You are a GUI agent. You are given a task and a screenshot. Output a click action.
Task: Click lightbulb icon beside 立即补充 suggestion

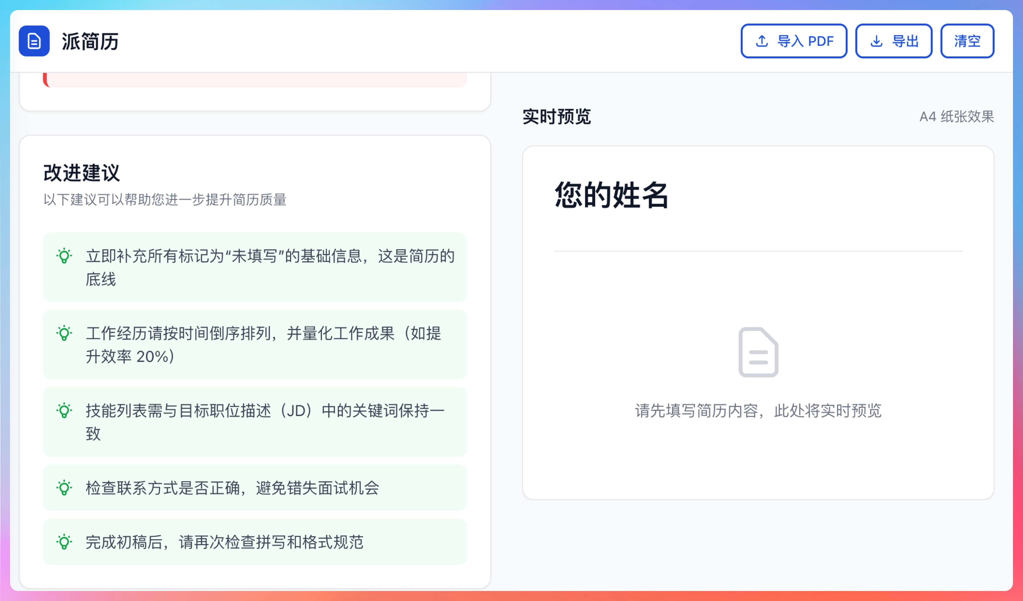64,256
